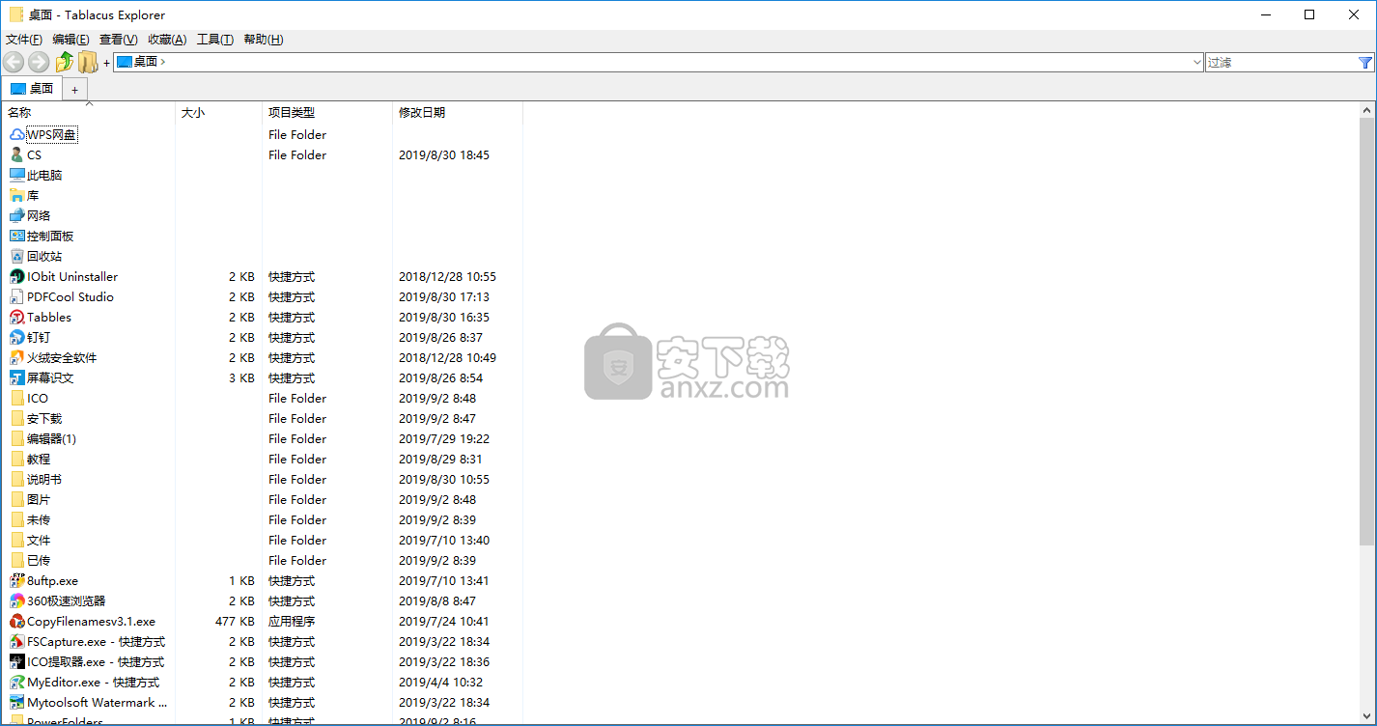1377x726 pixels.
Task: Select the 360极速浏览器 icon
Action: click(17, 600)
